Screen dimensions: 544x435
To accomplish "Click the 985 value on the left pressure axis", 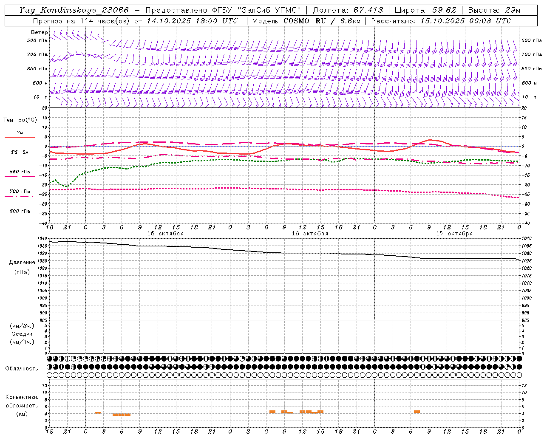I will click(43, 320).
